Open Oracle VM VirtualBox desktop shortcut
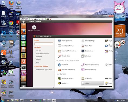Viewport: 128px width, 102px height. (11, 64)
